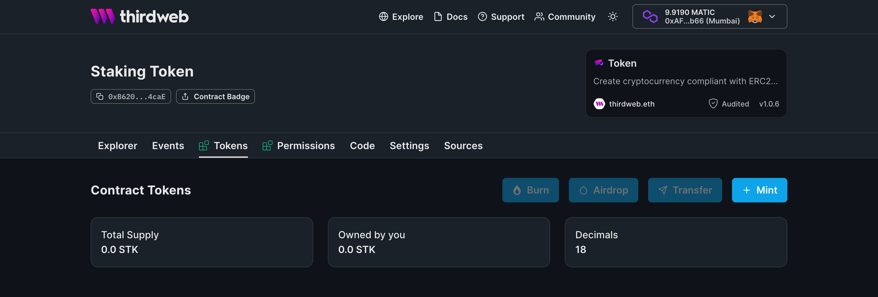Expand the wallet account dropdown chevron
This screenshot has height=297, width=878.
click(x=772, y=16)
